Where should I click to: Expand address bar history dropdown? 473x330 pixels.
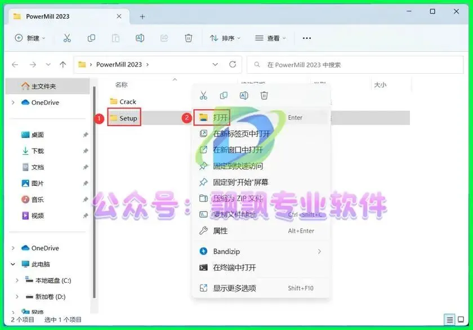click(215, 64)
